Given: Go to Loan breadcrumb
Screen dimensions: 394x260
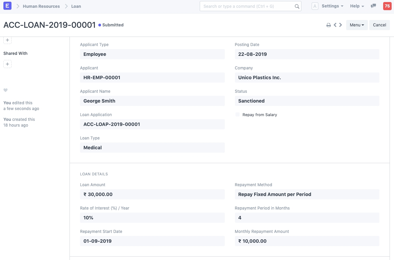Looking at the screenshot, I should [x=76, y=6].
